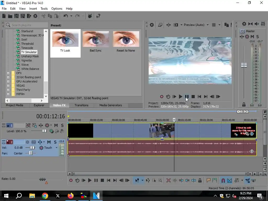Open File Explorer from the taskbar
This screenshot has width=268, height=201.
(x=32, y=196)
